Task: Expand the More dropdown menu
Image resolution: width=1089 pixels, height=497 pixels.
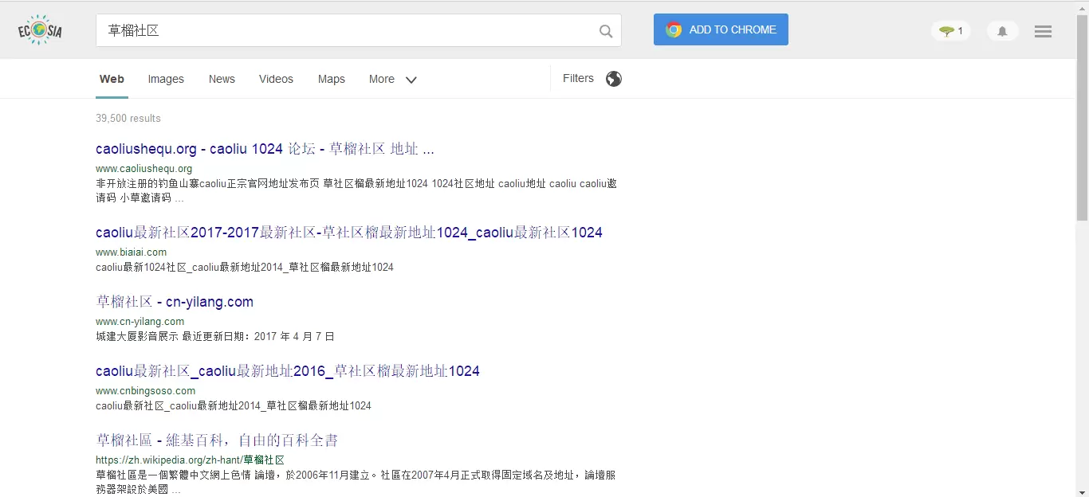Action: point(382,79)
